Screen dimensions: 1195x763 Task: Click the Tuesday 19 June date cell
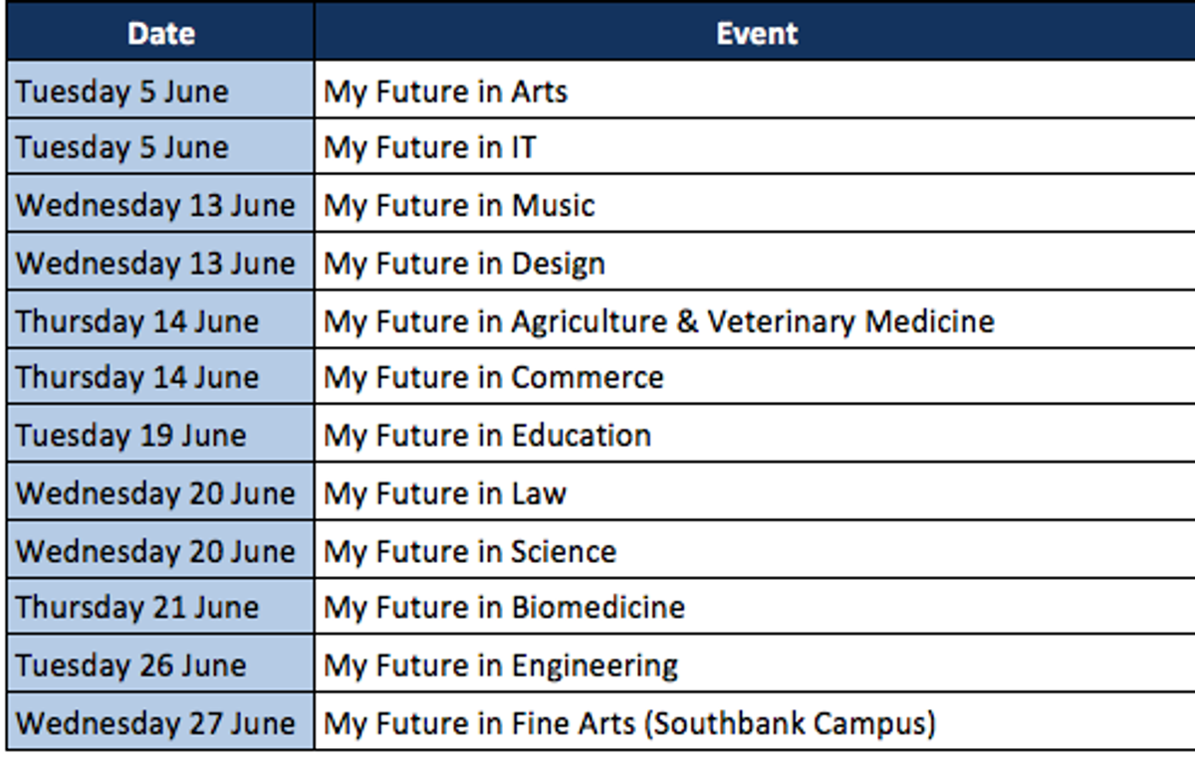coord(160,435)
